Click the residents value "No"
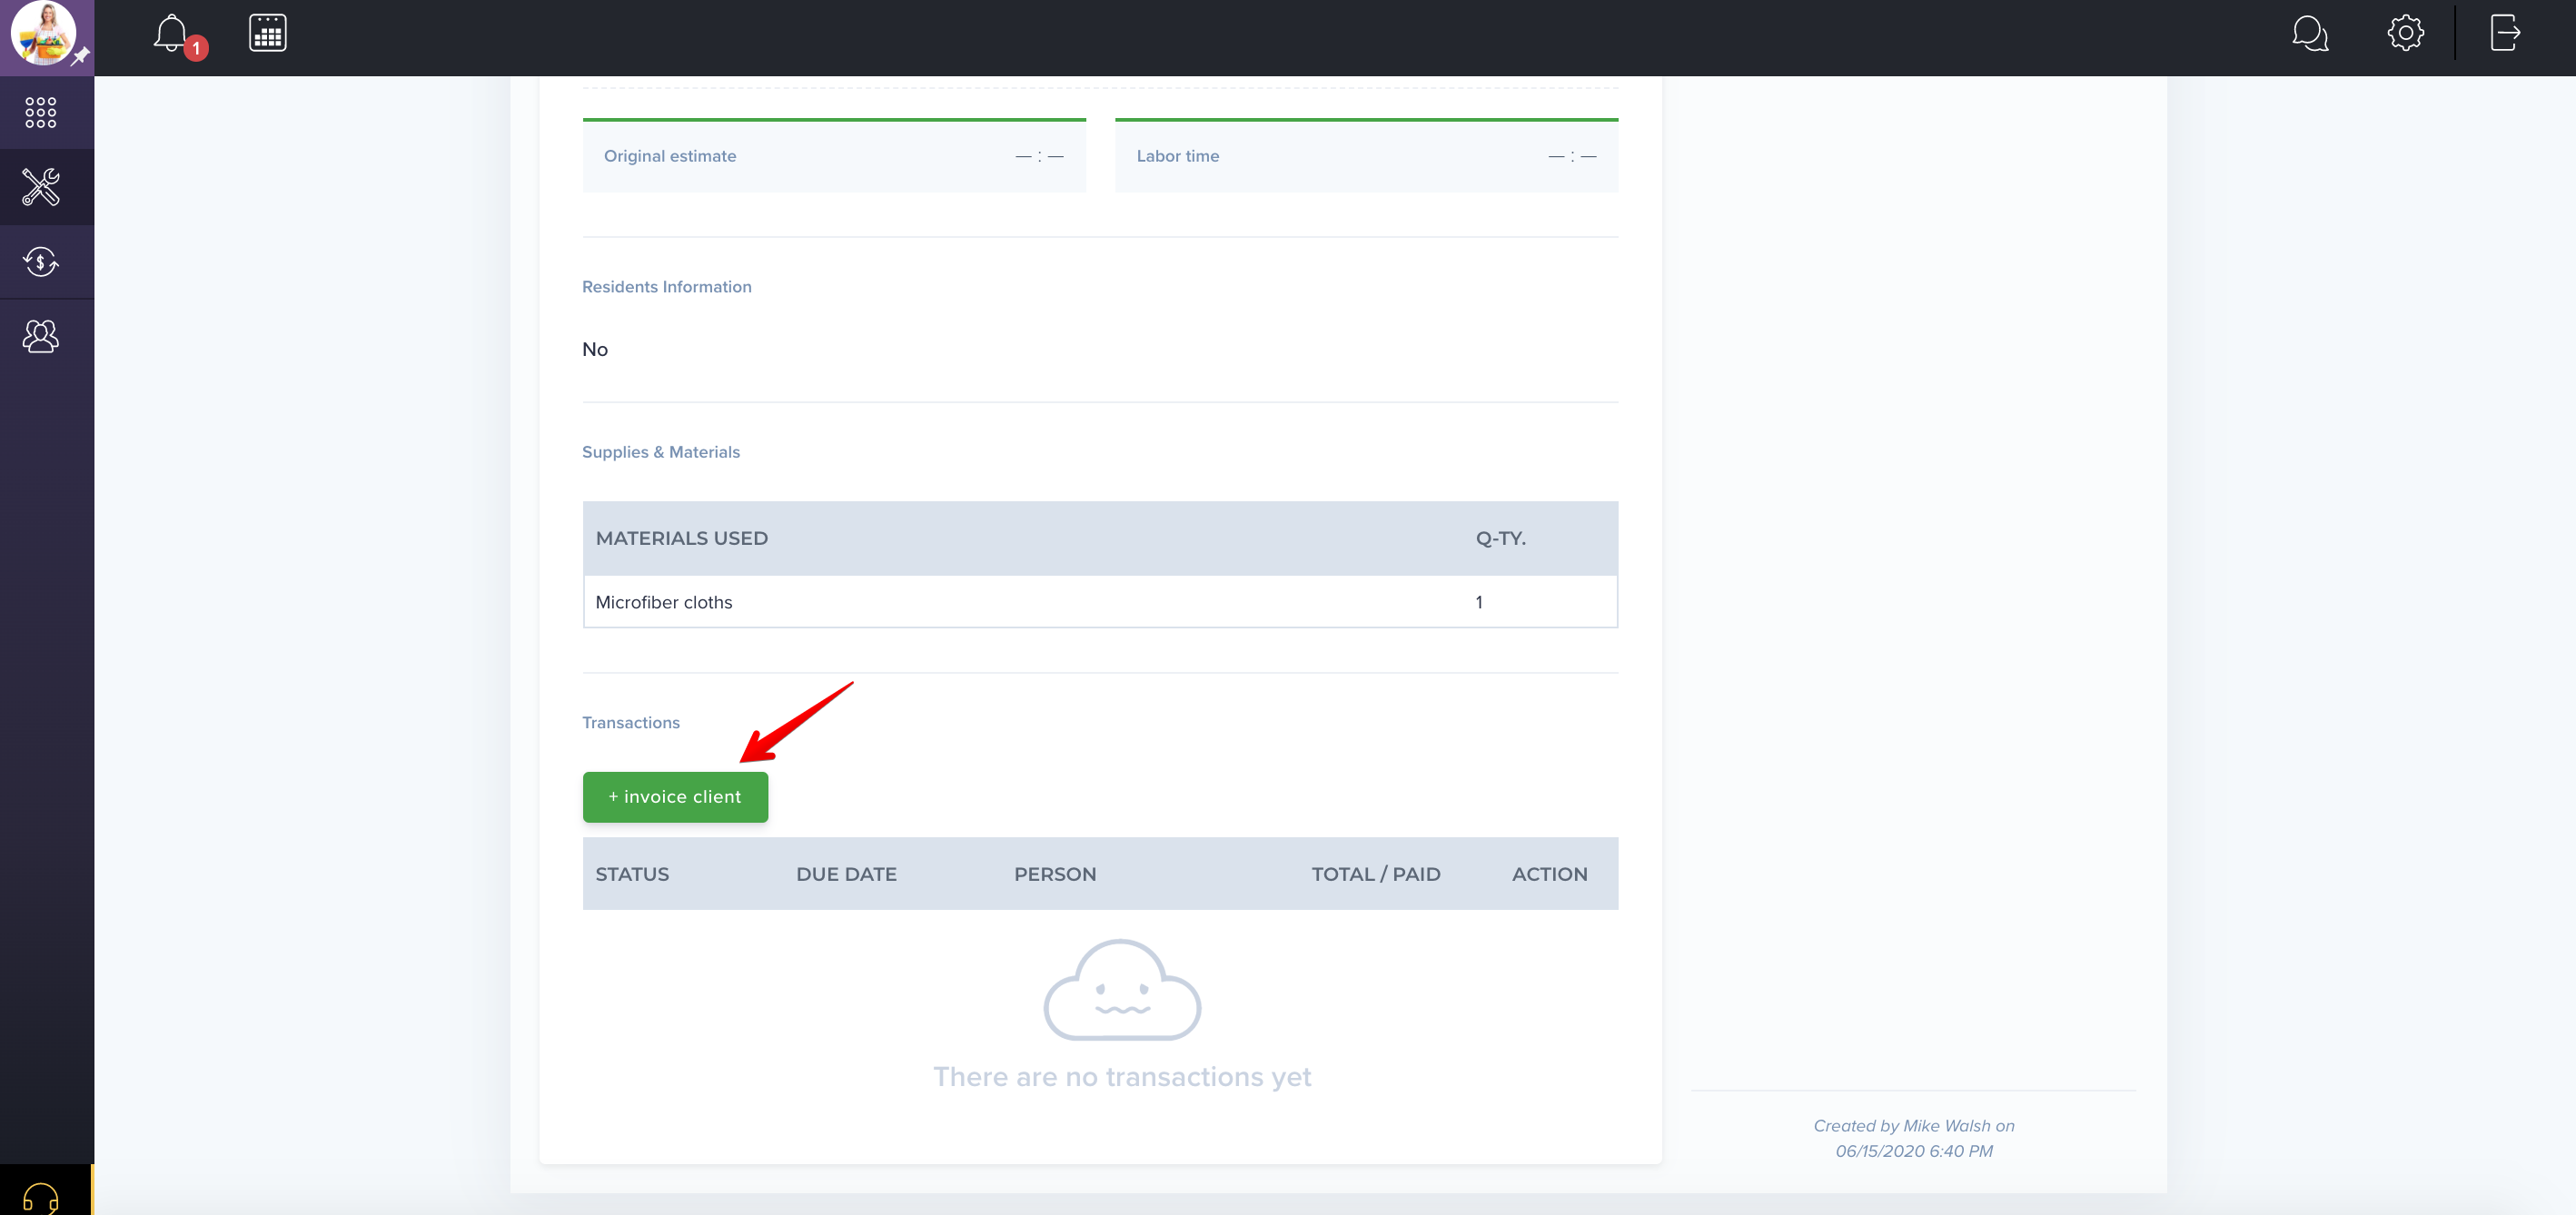2576x1215 pixels. (x=595, y=349)
